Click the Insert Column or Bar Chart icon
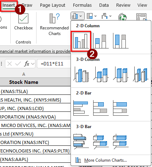Image resolution: width=152 pixels, height=167 pixels. click(x=75, y=16)
